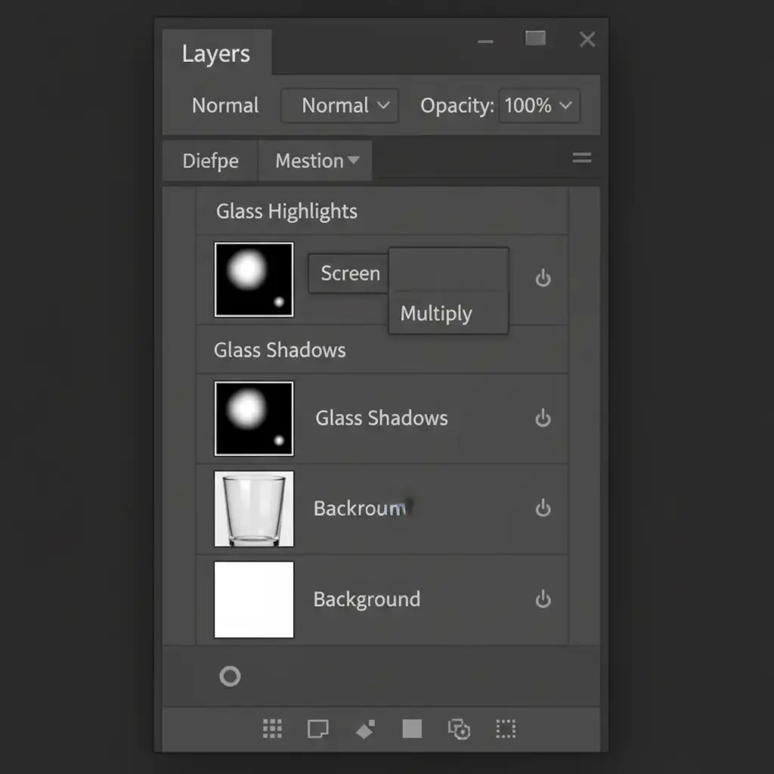Image resolution: width=774 pixels, height=774 pixels.
Task: Open the Normal blend mode dropdown
Action: point(339,106)
